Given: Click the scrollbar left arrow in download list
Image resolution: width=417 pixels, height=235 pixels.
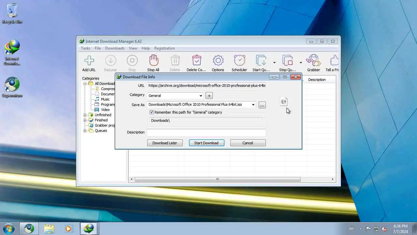Looking at the screenshot, I should click(x=132, y=179).
